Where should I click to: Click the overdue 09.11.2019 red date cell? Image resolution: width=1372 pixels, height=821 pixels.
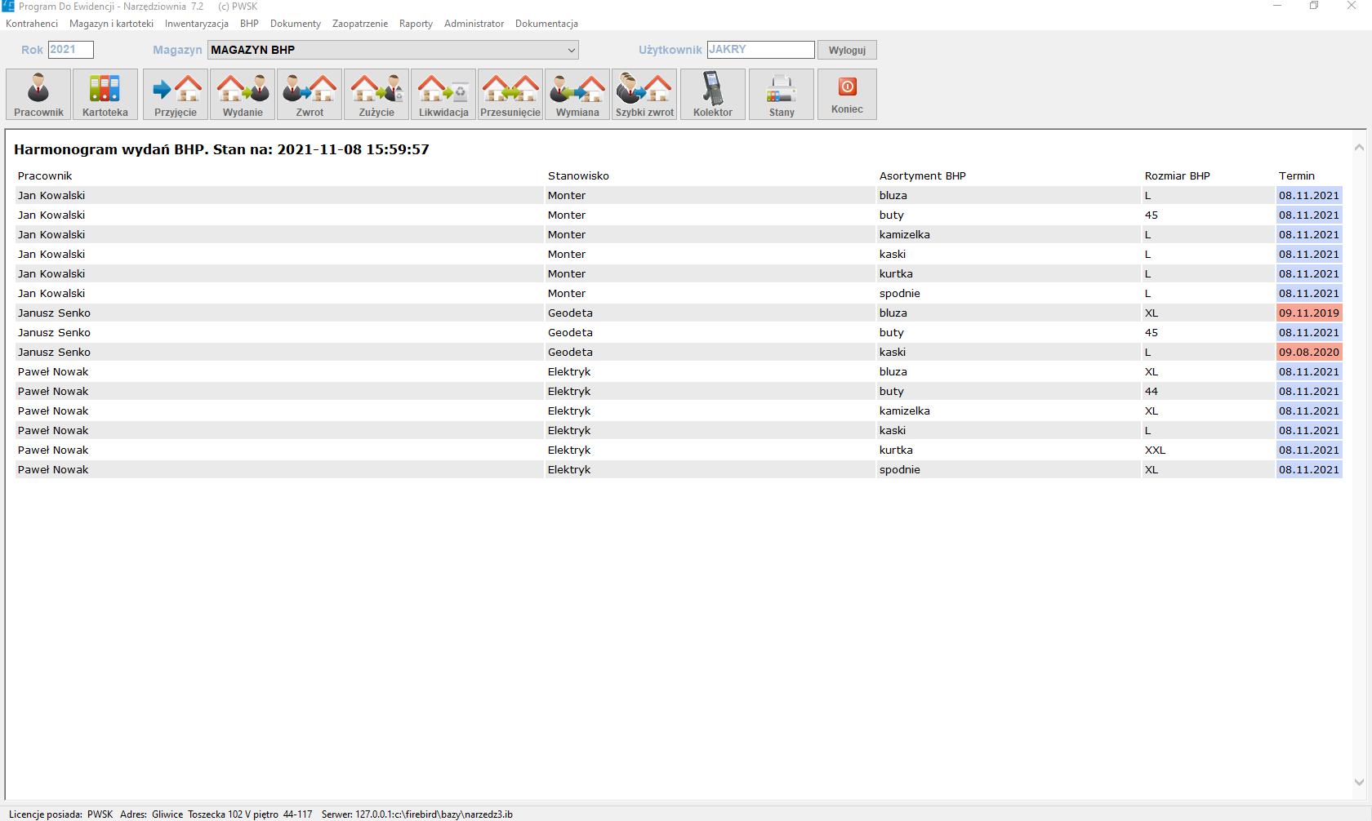click(1308, 313)
